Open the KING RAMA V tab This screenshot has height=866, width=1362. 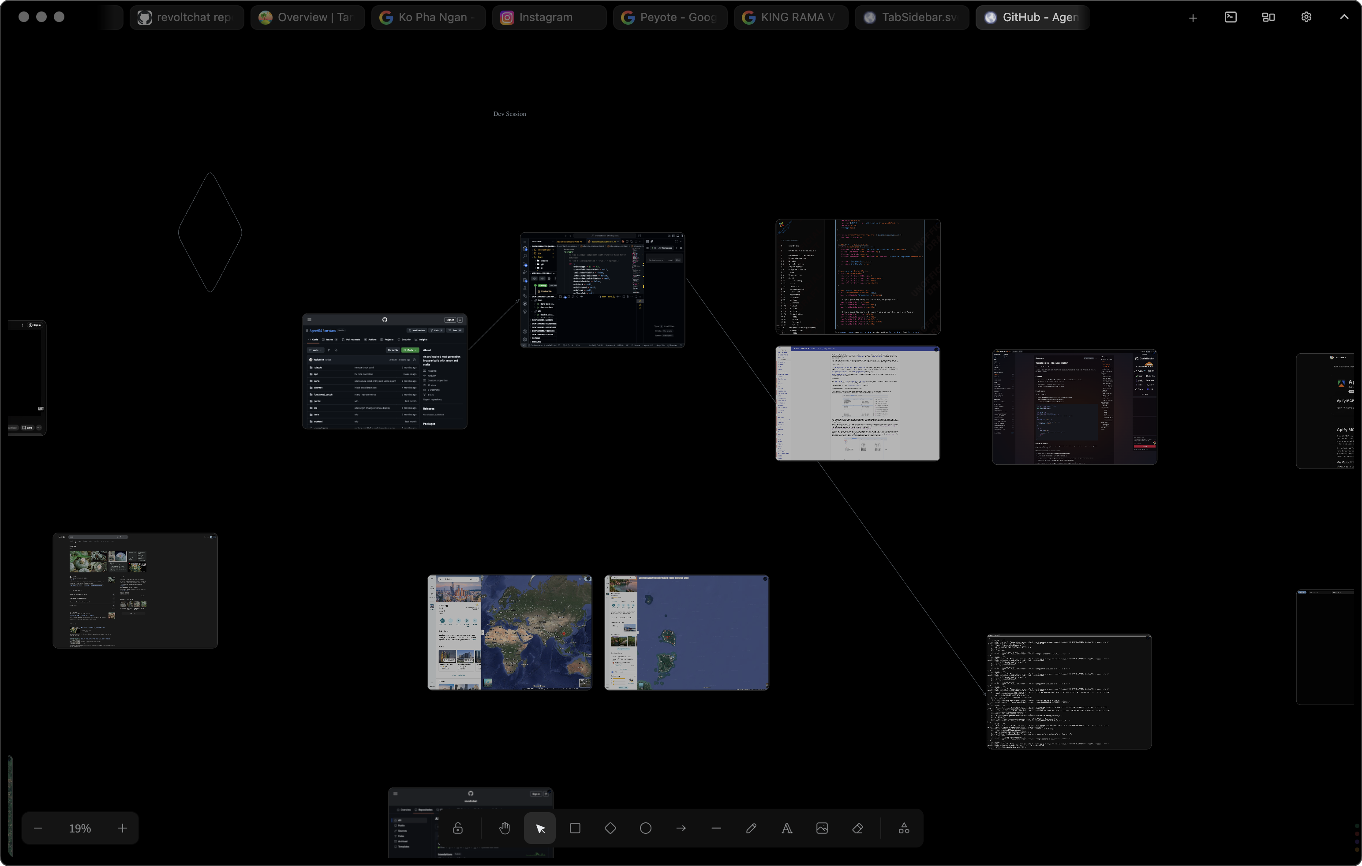[x=791, y=17]
